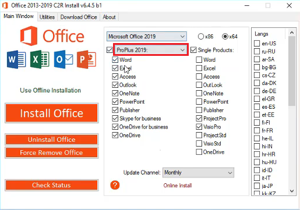Click the Word application icon
This screenshot has height=210, width=300.
coord(16,59)
